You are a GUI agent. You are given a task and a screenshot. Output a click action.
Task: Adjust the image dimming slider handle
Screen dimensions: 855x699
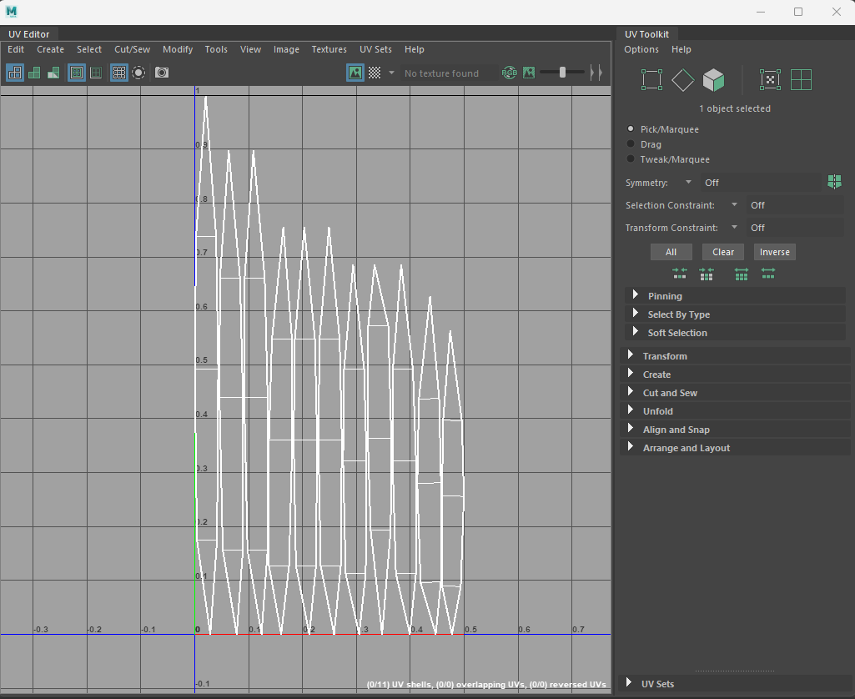click(562, 73)
